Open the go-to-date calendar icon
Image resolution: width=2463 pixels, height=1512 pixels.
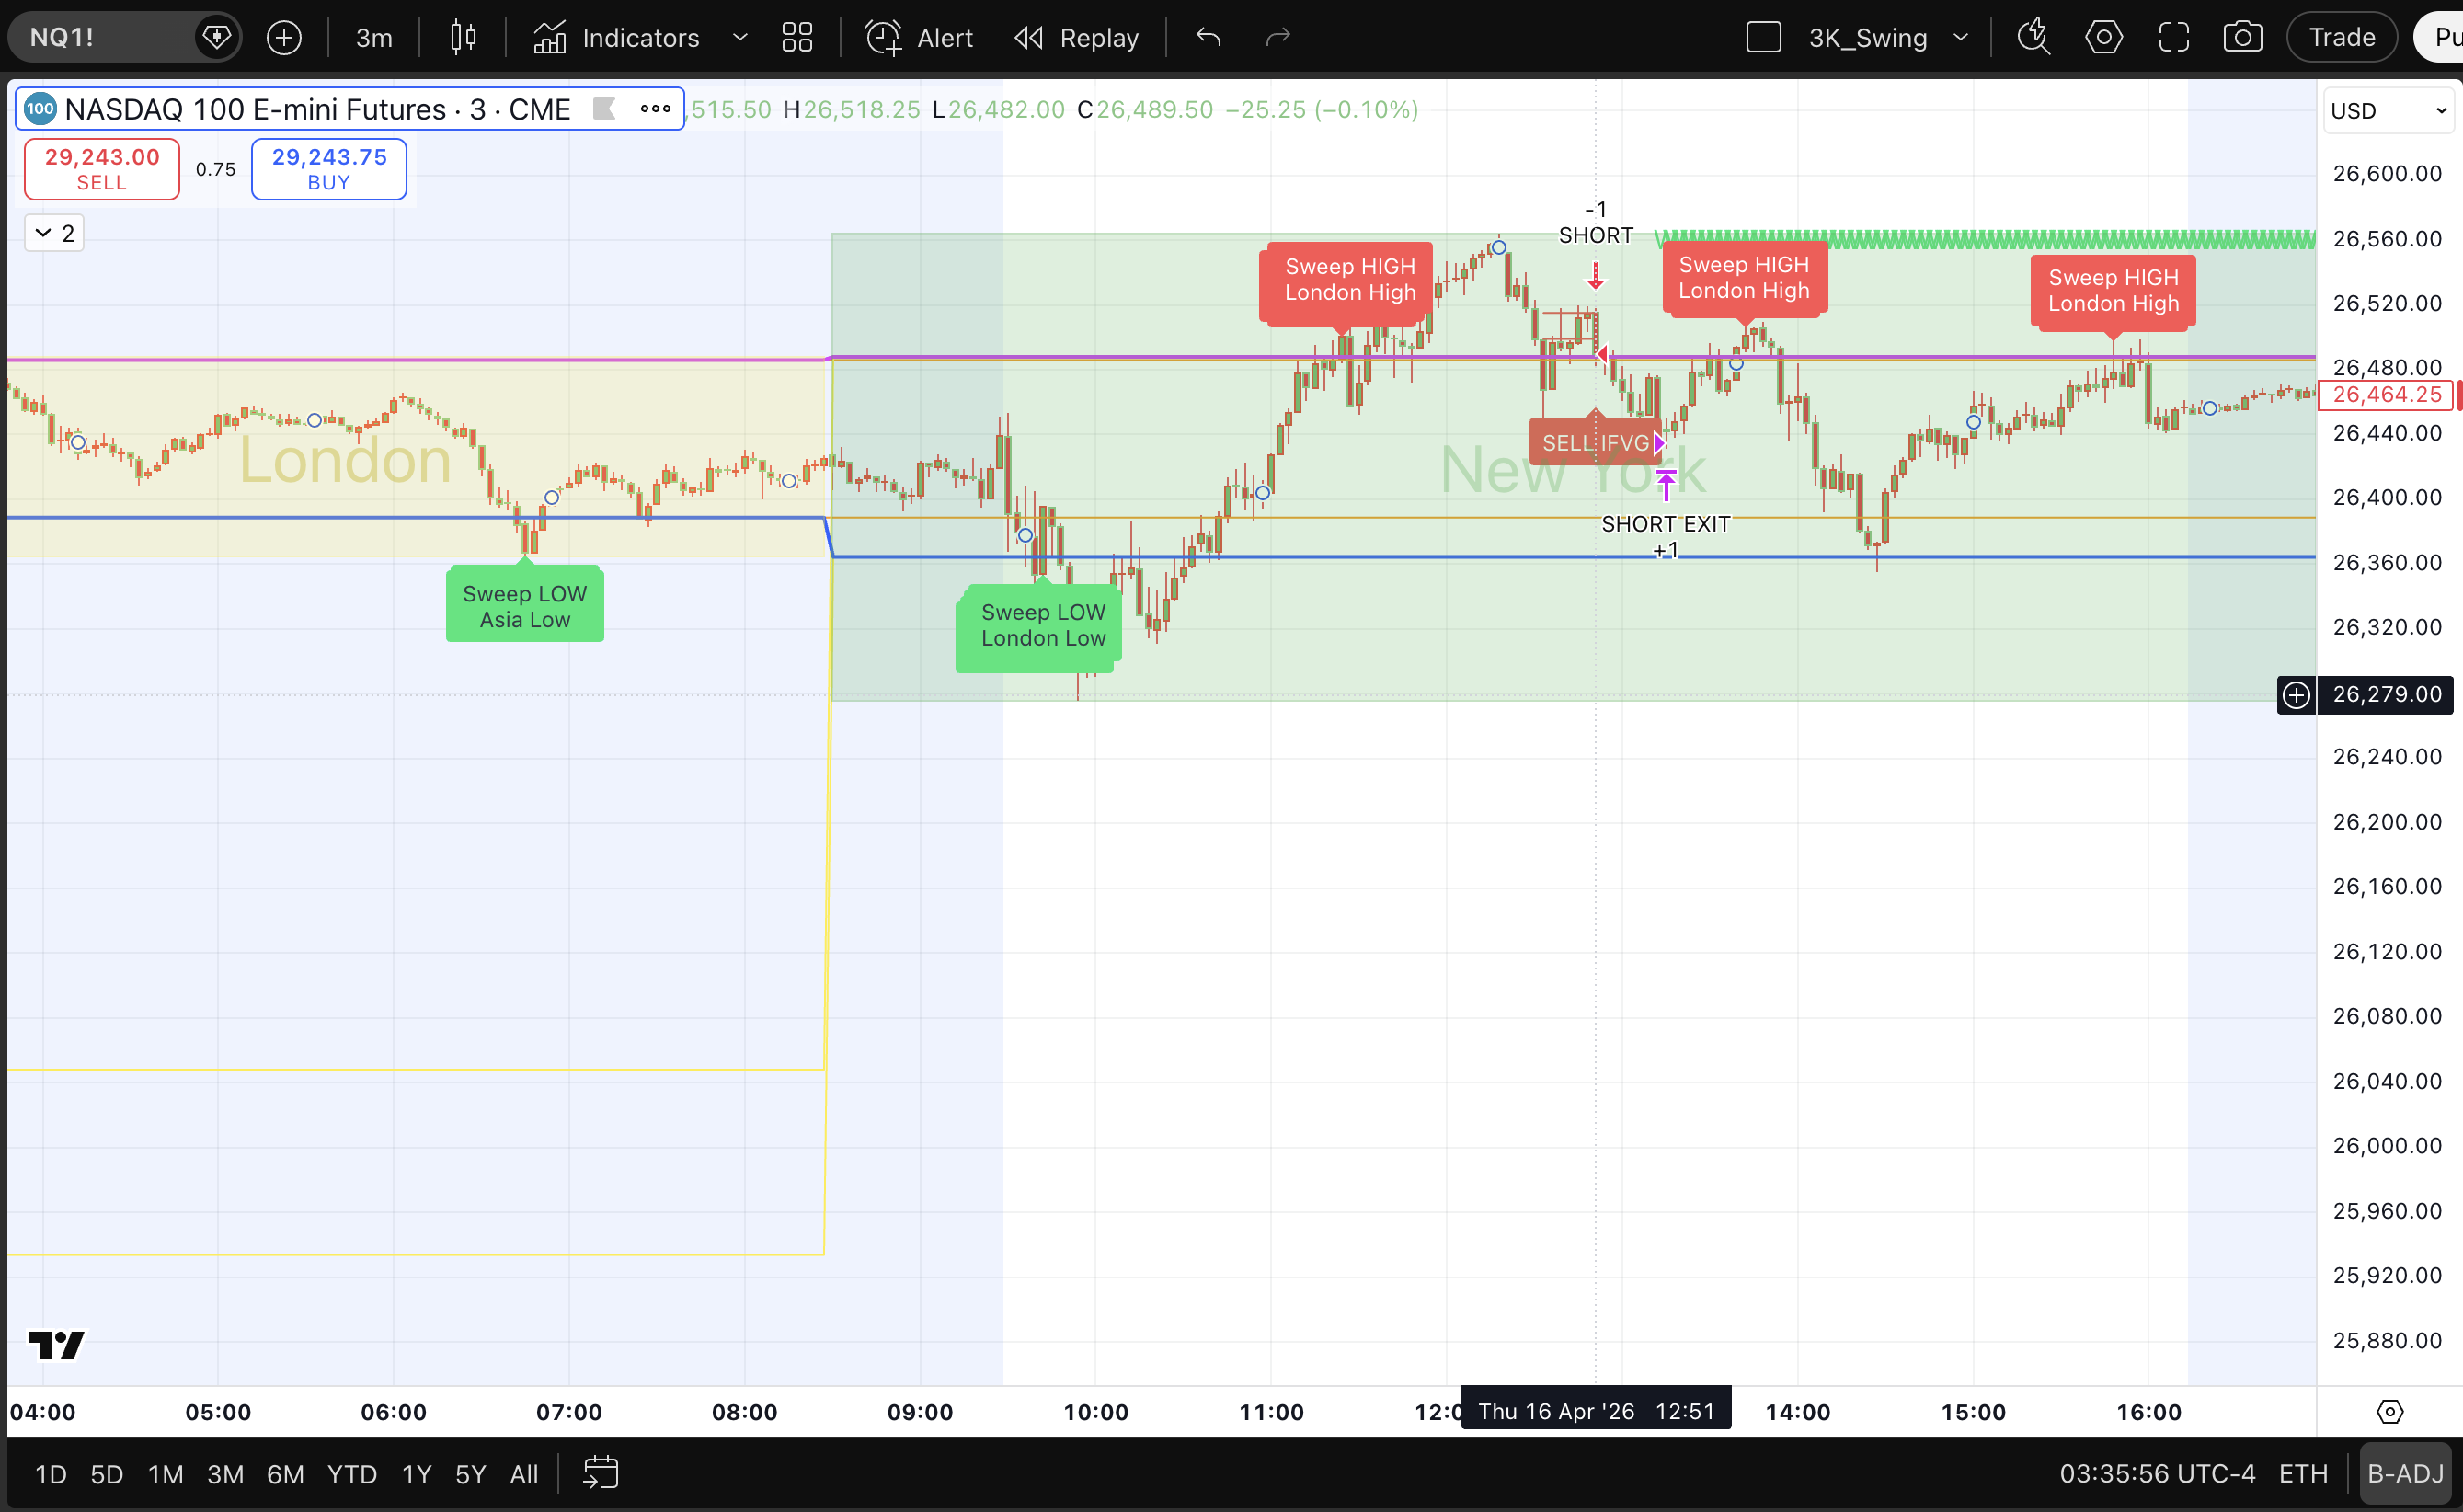point(601,1473)
